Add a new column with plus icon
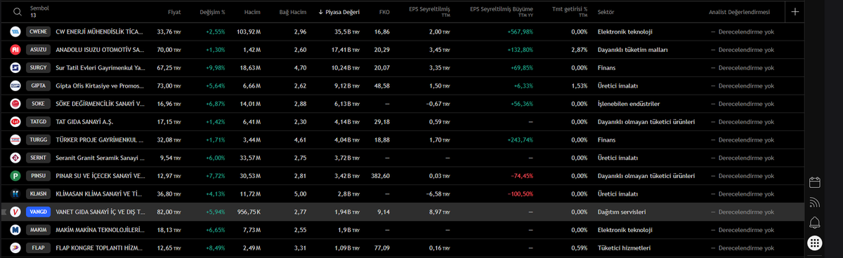The height and width of the screenshot is (258, 843). (x=795, y=12)
